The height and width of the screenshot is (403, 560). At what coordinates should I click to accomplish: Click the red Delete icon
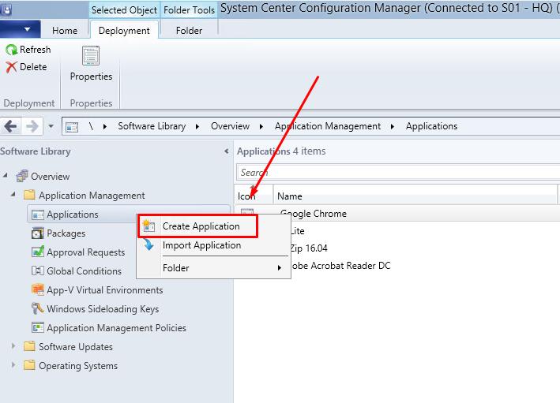click(12, 68)
